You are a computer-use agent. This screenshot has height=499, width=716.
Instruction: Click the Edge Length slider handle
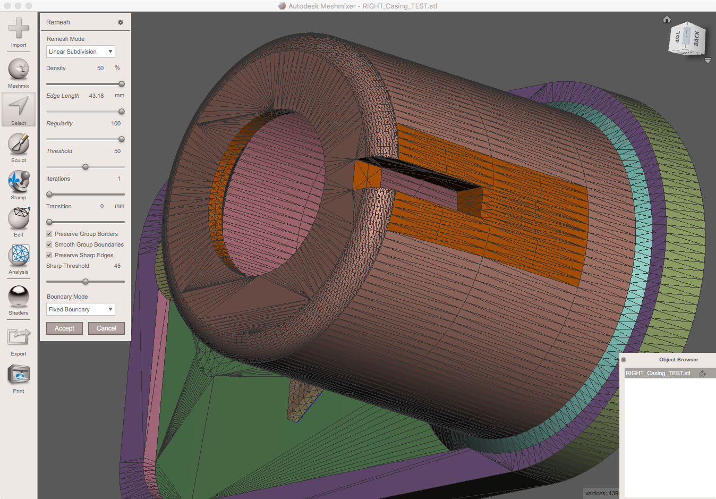(x=122, y=112)
